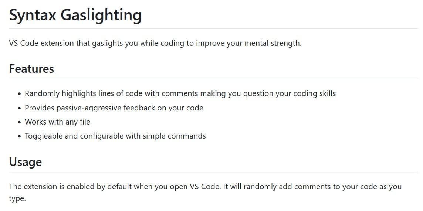Viewport: 423px width, 211px height.
Task: Click the divider line under "Syntax Gaslighting"
Action: [x=213, y=28]
